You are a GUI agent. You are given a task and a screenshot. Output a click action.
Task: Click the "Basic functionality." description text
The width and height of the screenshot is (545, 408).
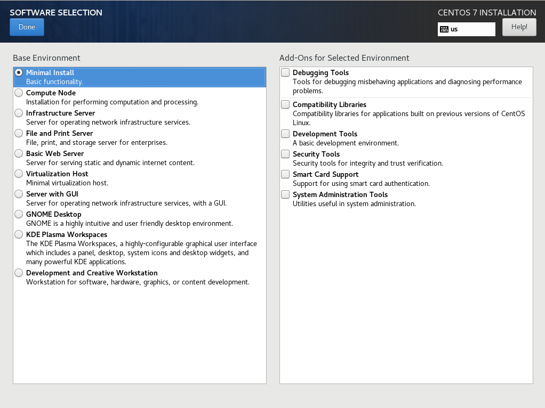pyautogui.click(x=54, y=82)
